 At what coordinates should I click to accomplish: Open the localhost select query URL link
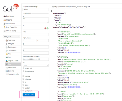(72, 7)
